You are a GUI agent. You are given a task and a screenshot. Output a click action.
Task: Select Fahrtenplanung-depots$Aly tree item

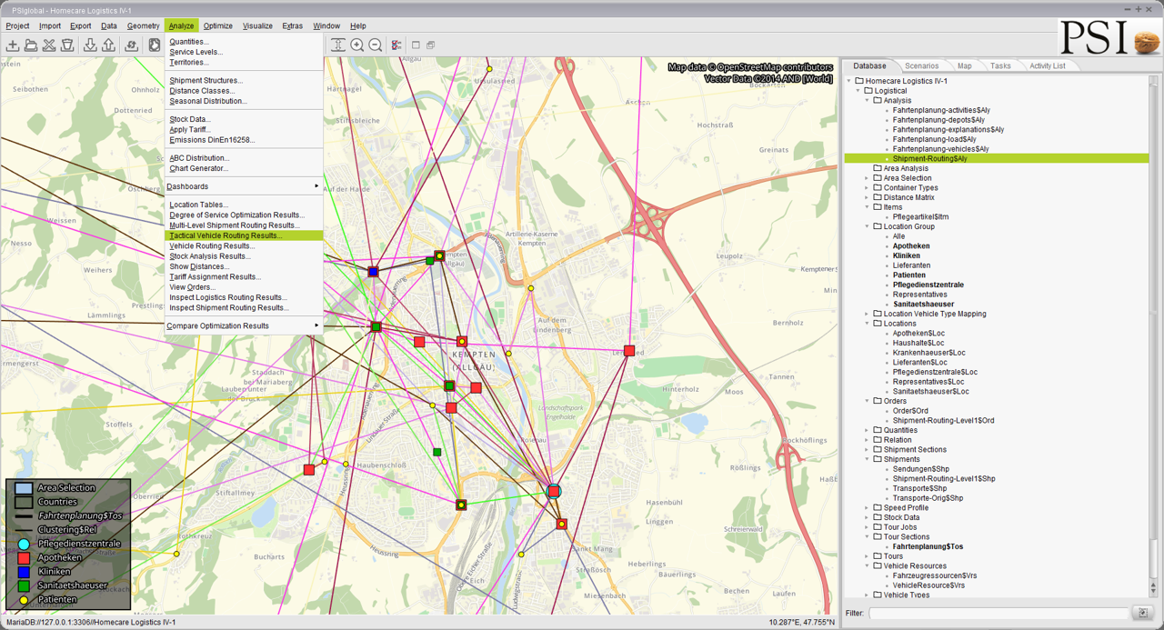pyautogui.click(x=938, y=120)
